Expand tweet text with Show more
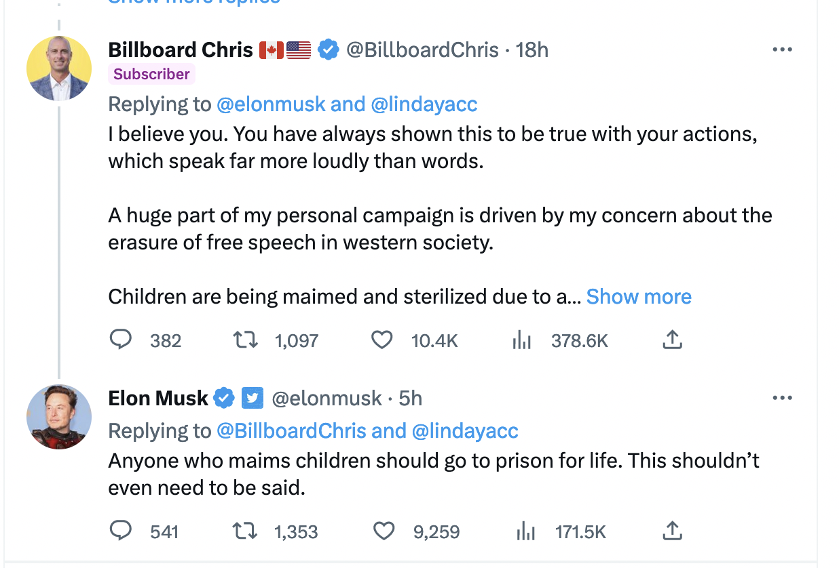This screenshot has width=839, height=568. pyautogui.click(x=638, y=297)
